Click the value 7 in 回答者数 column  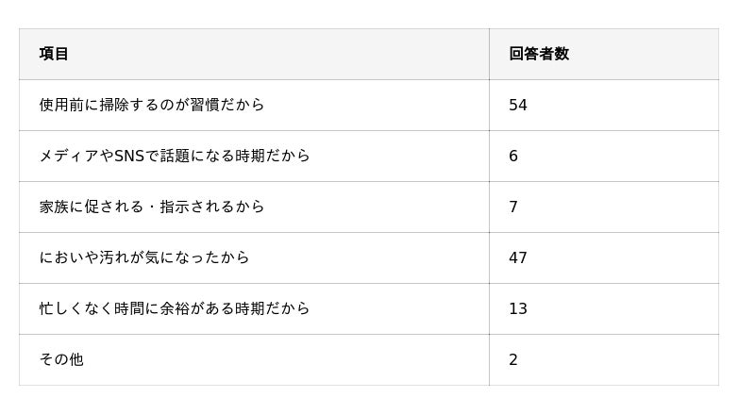pos(513,207)
